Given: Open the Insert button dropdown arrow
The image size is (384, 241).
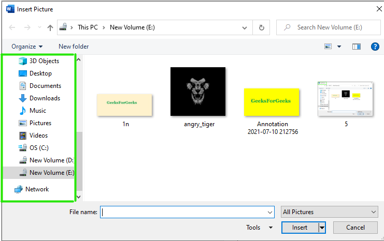Looking at the screenshot, I should click(322, 228).
